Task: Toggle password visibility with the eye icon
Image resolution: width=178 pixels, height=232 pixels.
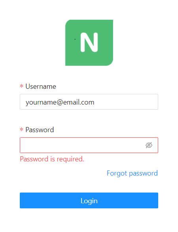Action: pos(149,145)
